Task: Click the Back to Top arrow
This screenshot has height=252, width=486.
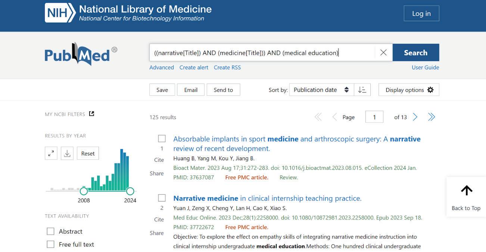Action: click(466, 190)
